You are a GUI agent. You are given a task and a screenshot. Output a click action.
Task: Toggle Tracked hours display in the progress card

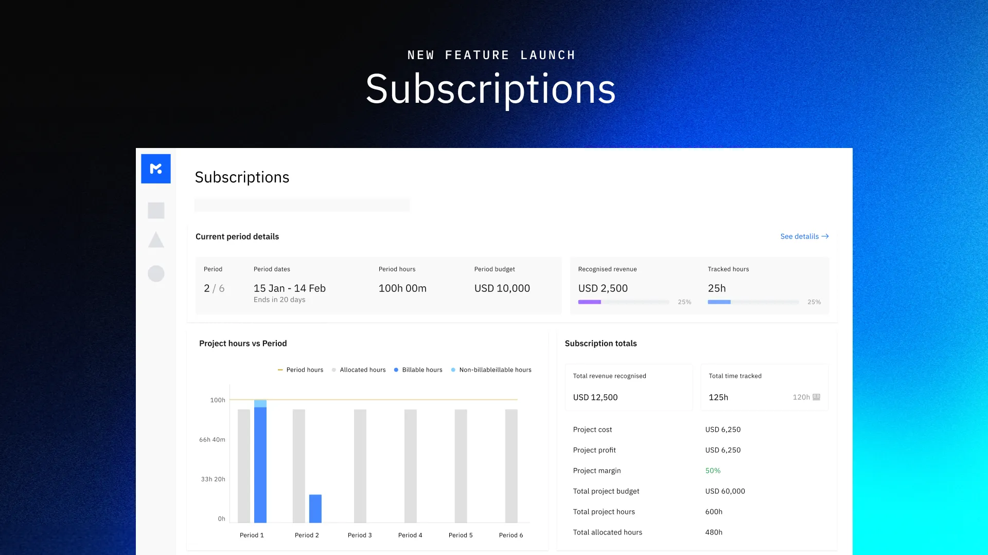pyautogui.click(x=753, y=302)
